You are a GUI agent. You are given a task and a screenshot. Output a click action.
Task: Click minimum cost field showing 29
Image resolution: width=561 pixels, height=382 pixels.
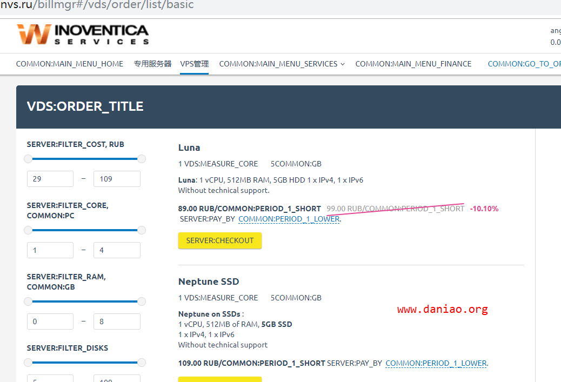point(50,179)
